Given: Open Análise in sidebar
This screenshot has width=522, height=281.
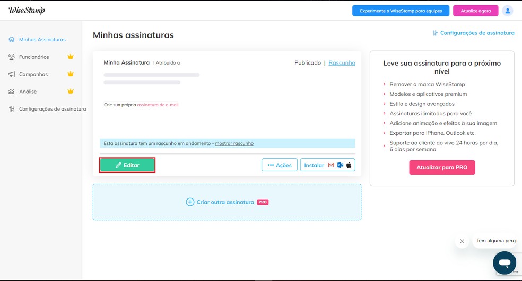Looking at the screenshot, I should point(28,92).
